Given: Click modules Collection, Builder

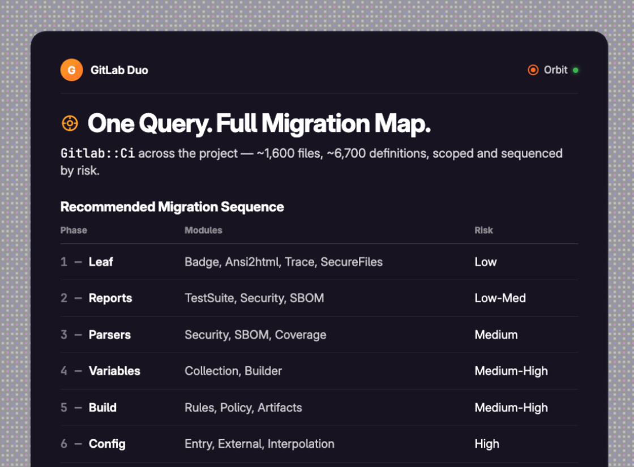Looking at the screenshot, I should 233,371.
